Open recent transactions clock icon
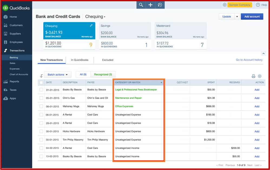This screenshot has width=270, height=170. [160, 5]
